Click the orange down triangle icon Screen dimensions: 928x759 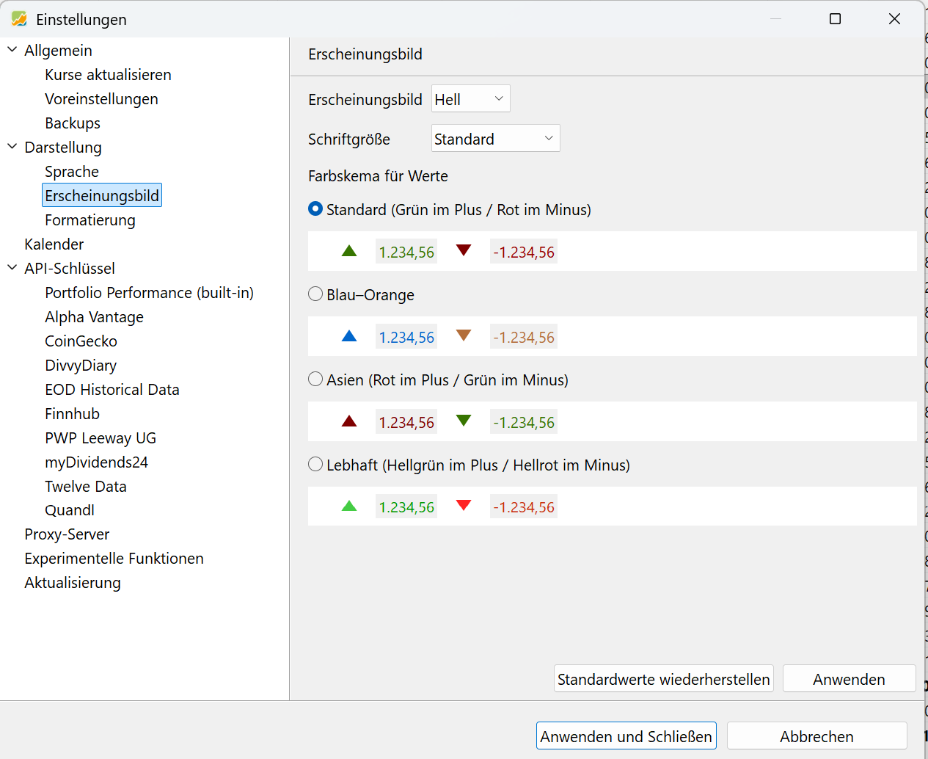tap(464, 335)
